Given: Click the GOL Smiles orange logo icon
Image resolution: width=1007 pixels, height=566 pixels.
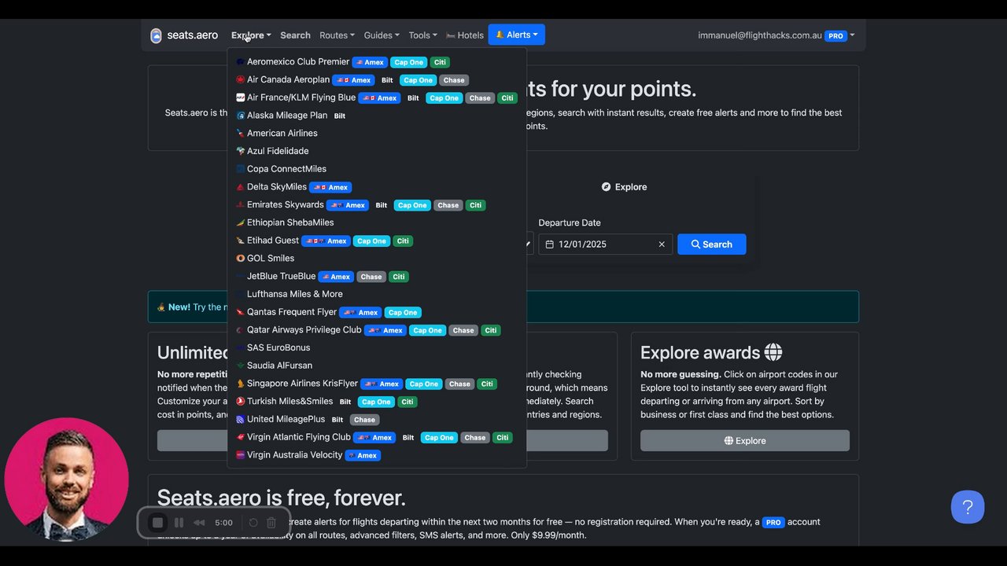Looking at the screenshot, I should point(241,258).
